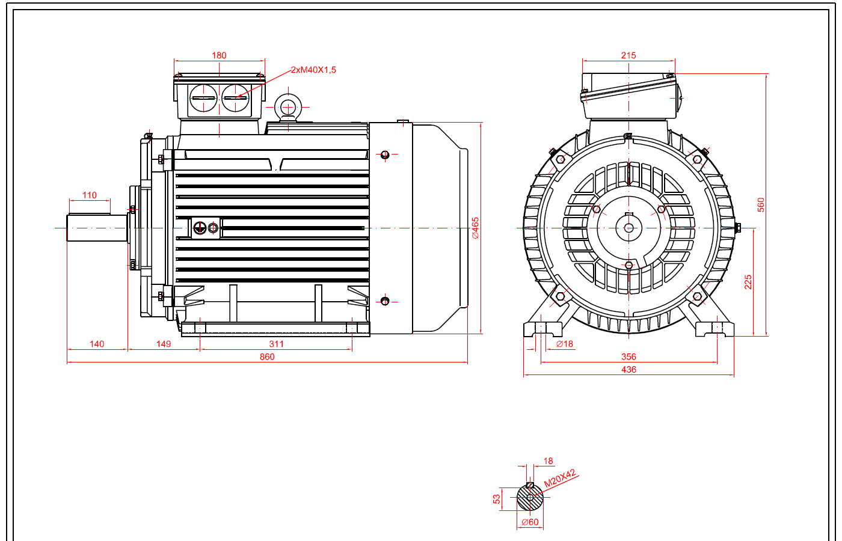Click the lower bolt hole on the fan cover
Viewport: 842px width, 541px height.
pos(385,301)
